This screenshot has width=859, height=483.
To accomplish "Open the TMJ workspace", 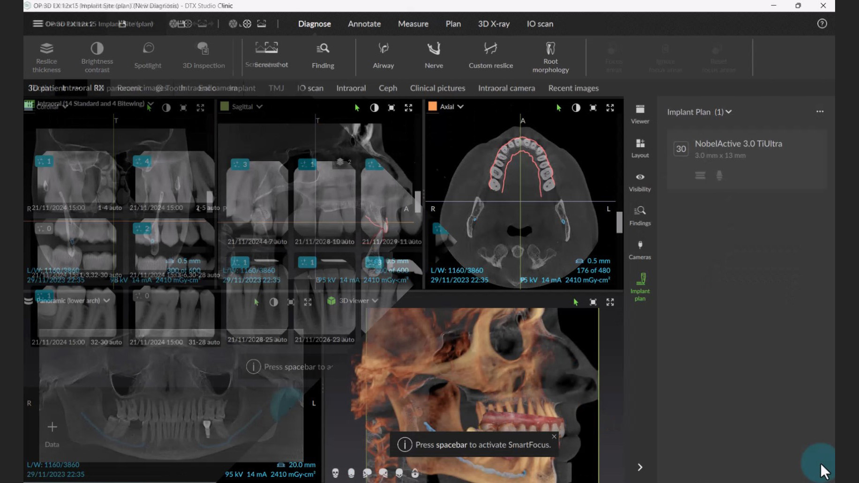I will click(x=276, y=88).
